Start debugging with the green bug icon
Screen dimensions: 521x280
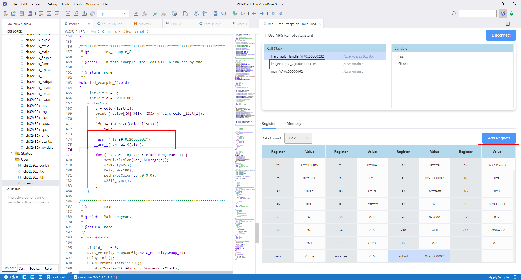tap(155, 14)
